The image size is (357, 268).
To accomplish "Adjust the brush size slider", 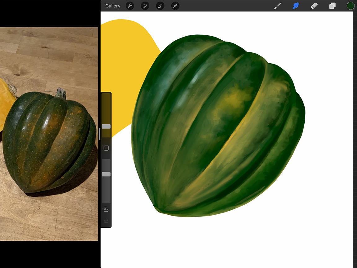I will (106, 126).
